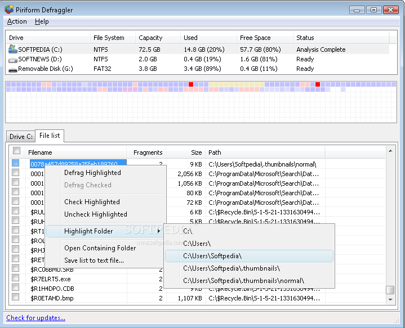Screen dimensions: 405x328
Task: Click the 1,107 KB size cell
Action: [x=190, y=298]
